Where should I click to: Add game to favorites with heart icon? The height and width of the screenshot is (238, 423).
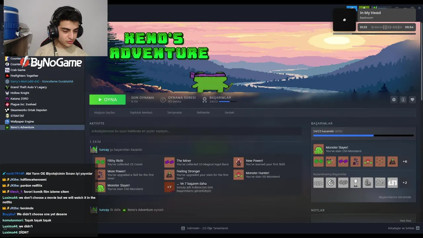(412, 99)
